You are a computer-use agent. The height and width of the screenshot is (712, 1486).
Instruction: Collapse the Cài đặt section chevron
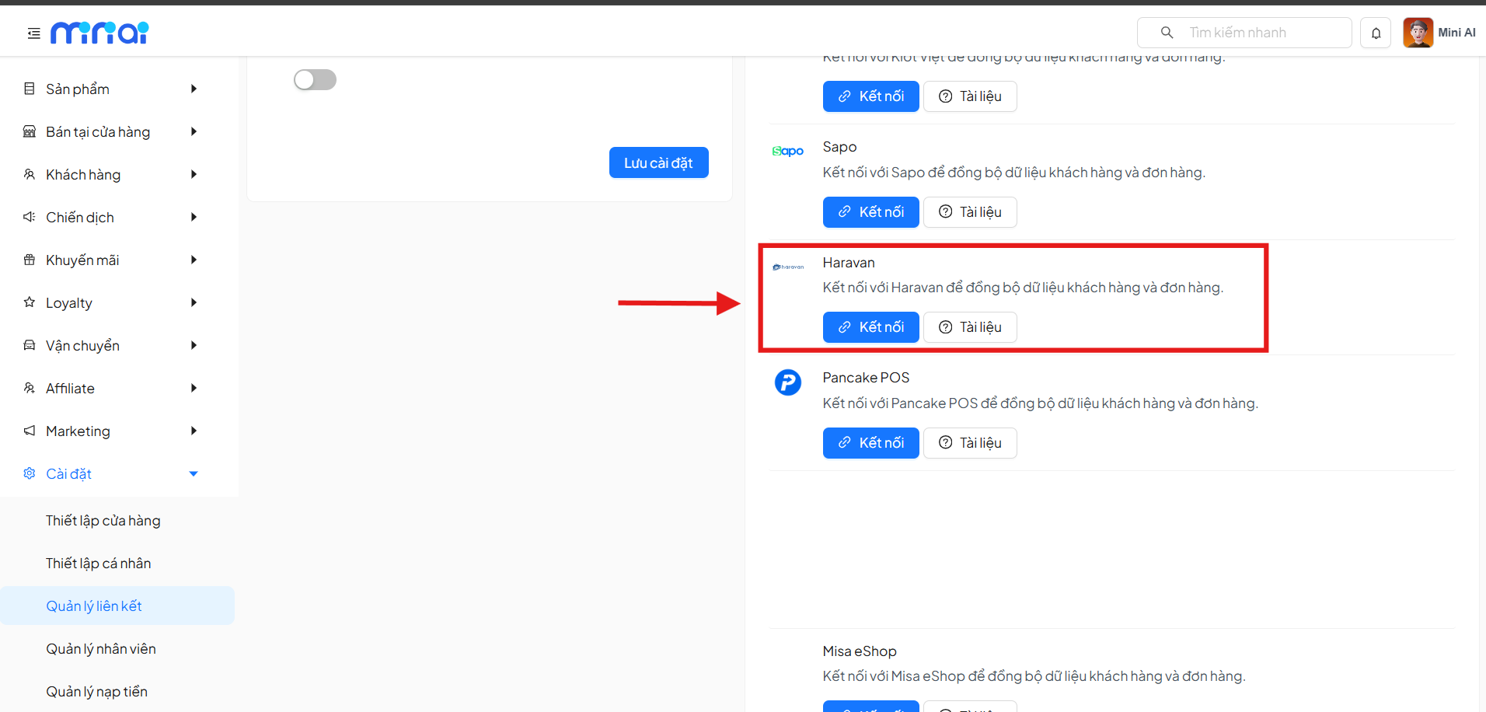click(x=194, y=473)
